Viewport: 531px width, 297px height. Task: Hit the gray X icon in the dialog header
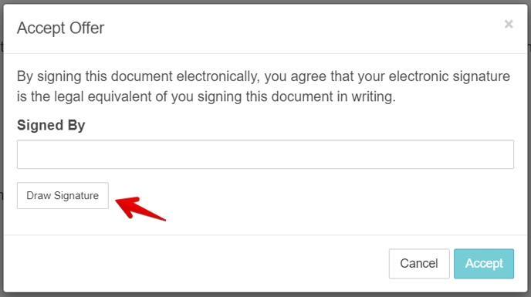click(x=509, y=24)
